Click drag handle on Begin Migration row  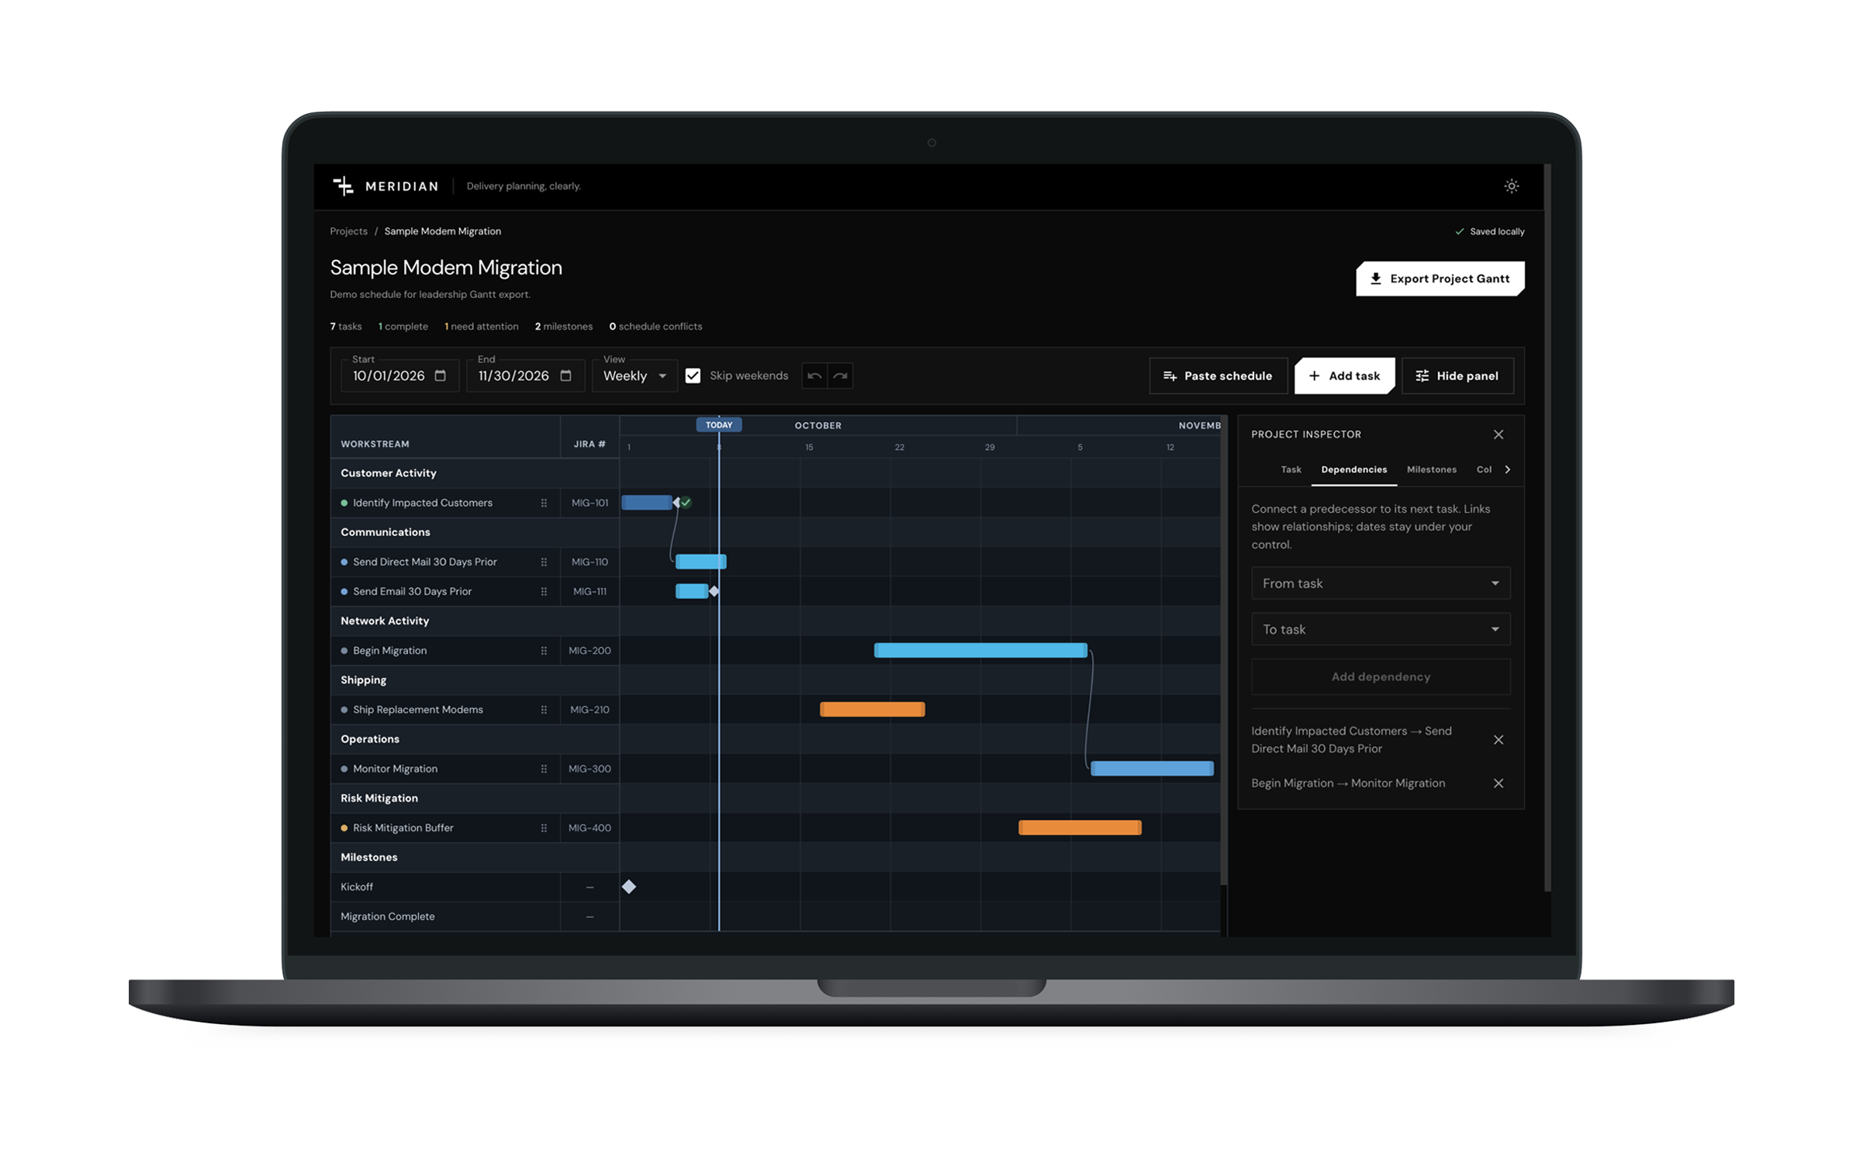[x=544, y=651]
